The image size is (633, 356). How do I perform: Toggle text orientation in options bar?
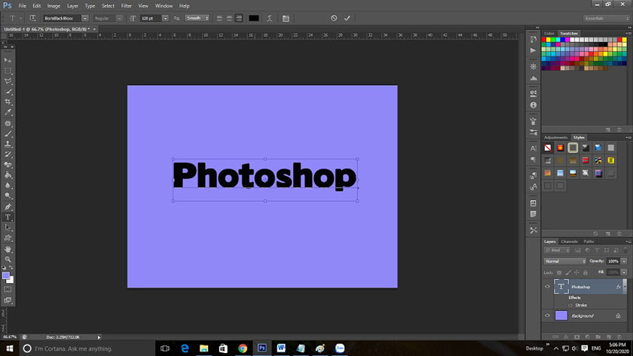click(32, 18)
